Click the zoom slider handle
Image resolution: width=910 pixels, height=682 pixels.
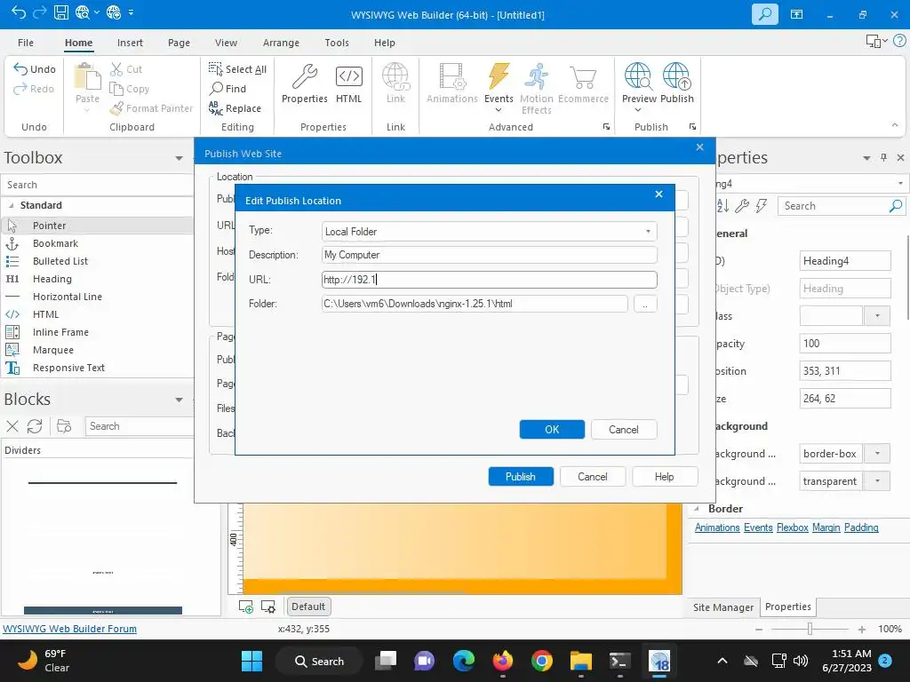(810, 629)
